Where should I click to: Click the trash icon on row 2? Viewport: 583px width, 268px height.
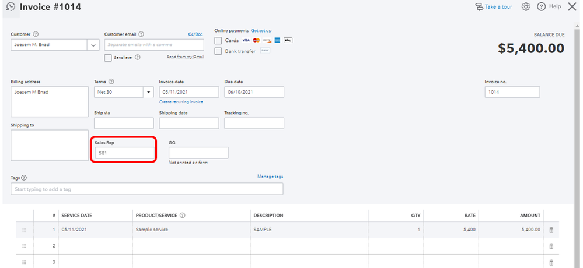(551, 246)
